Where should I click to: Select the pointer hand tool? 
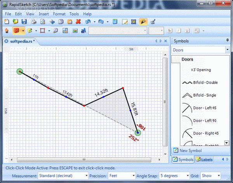point(7,31)
